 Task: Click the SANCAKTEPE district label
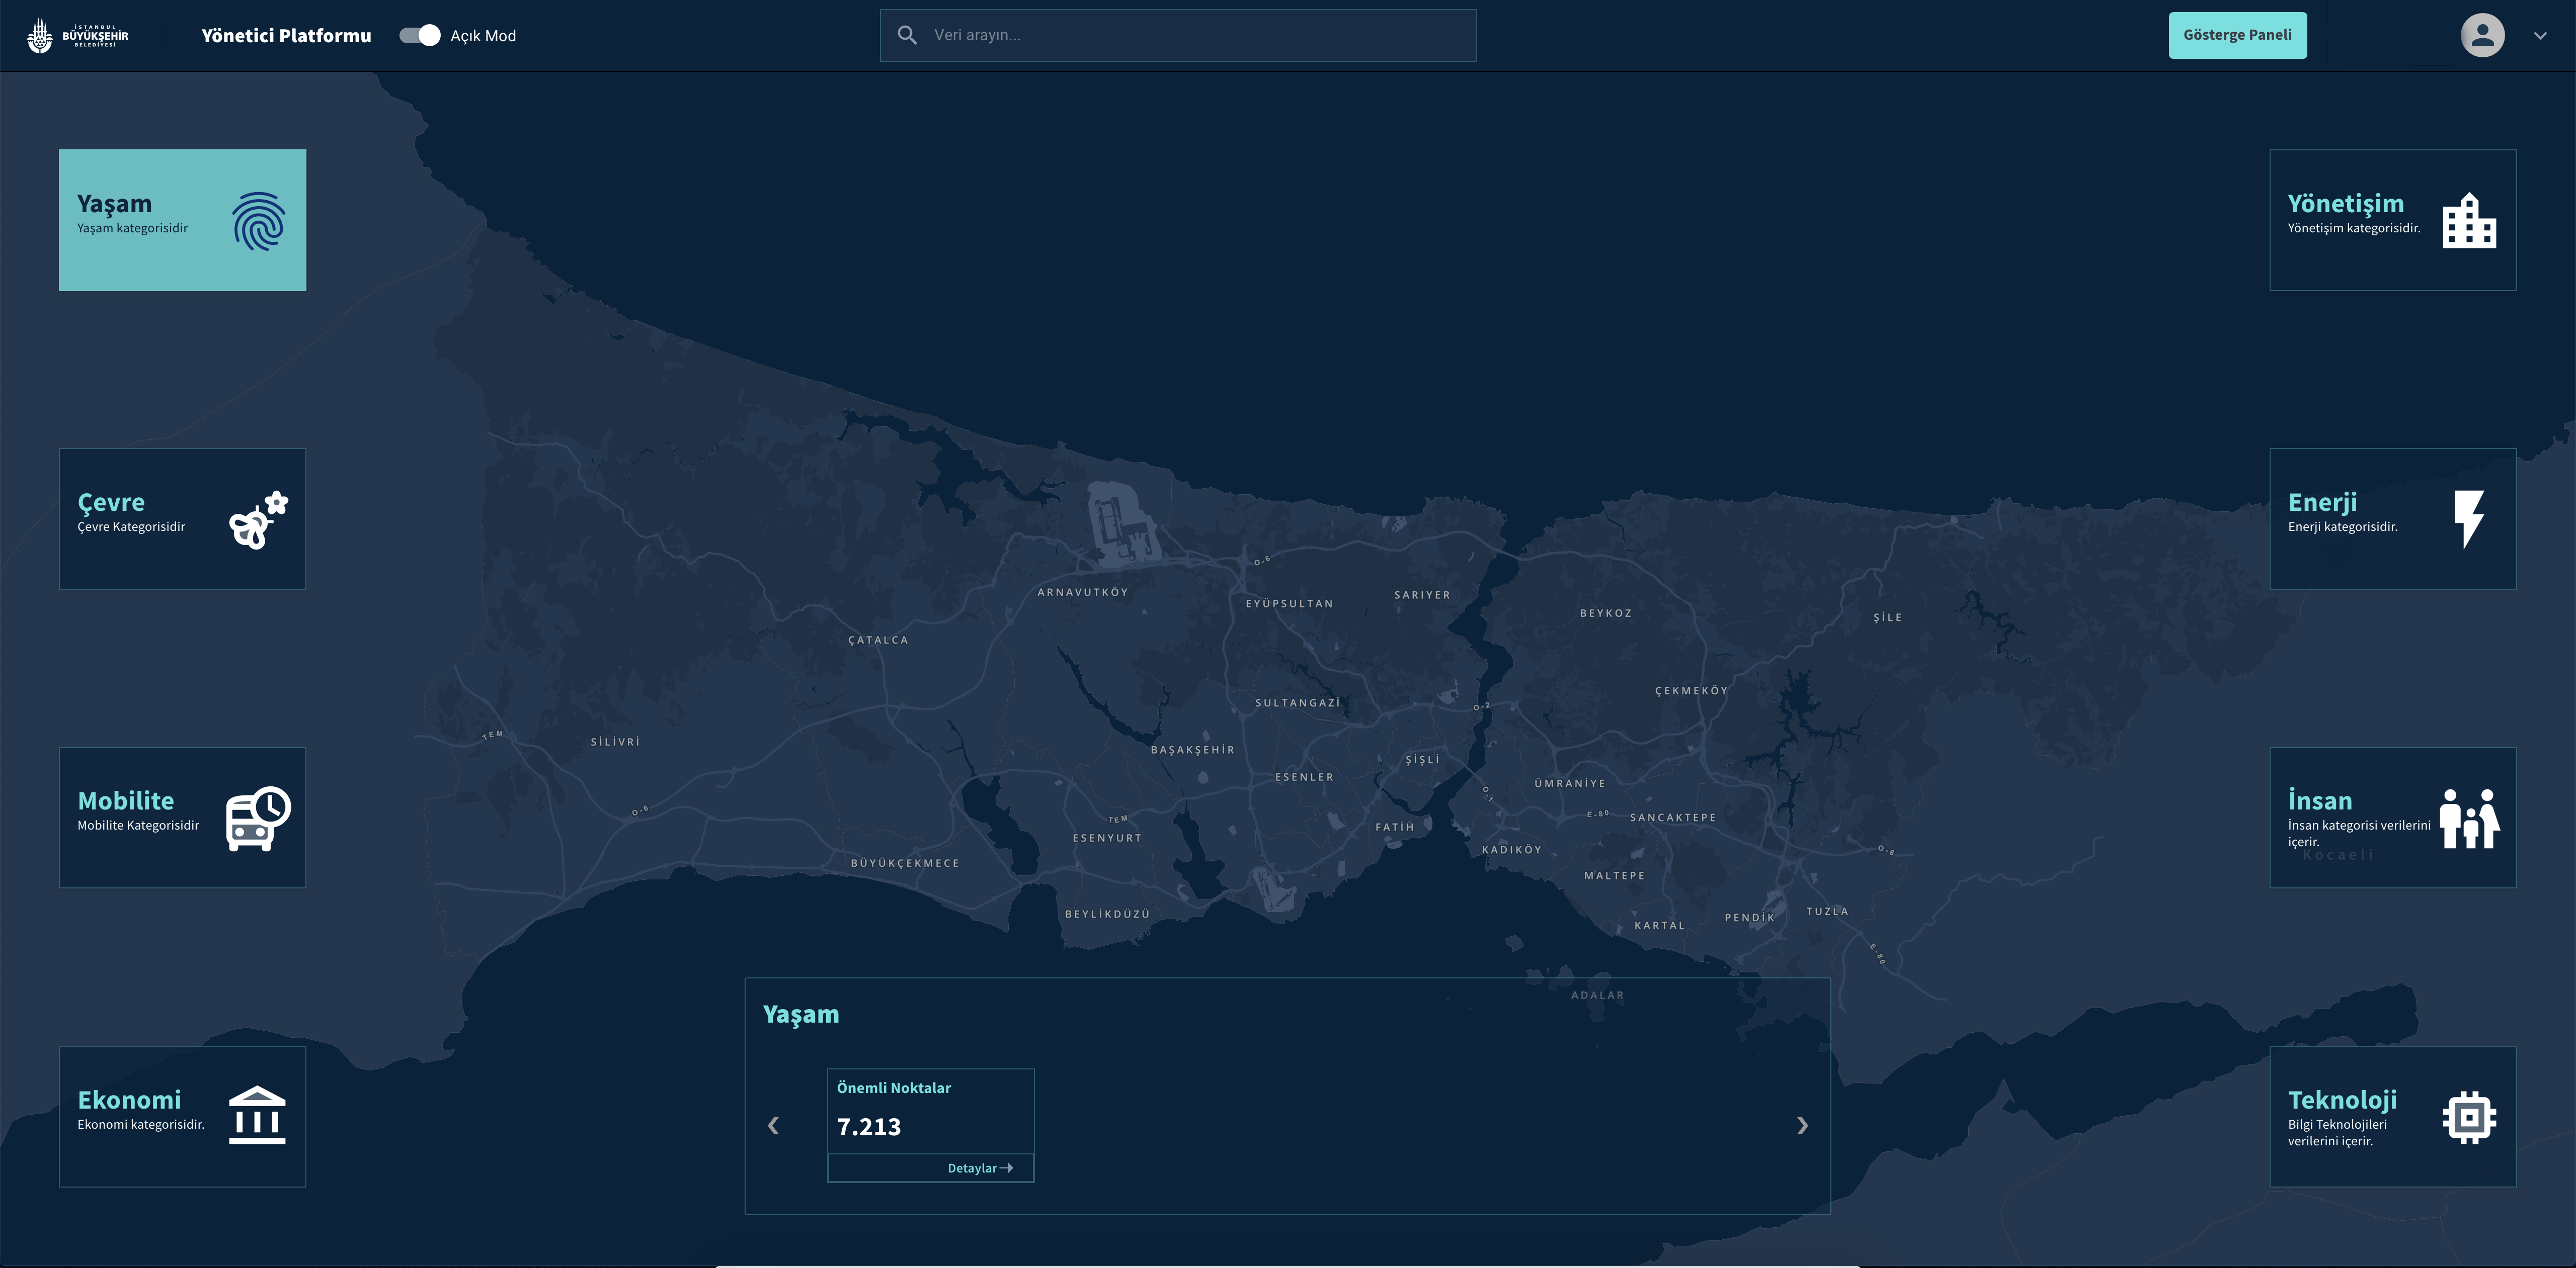(1673, 819)
